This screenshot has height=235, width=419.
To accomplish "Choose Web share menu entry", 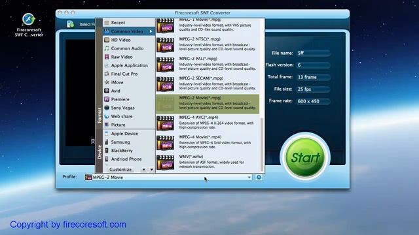I will [x=129, y=116].
